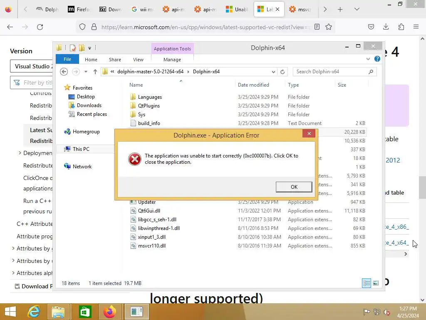The height and width of the screenshot is (320, 426).
Task: Click the Search Dolphin-x64 field
Action: (334, 72)
